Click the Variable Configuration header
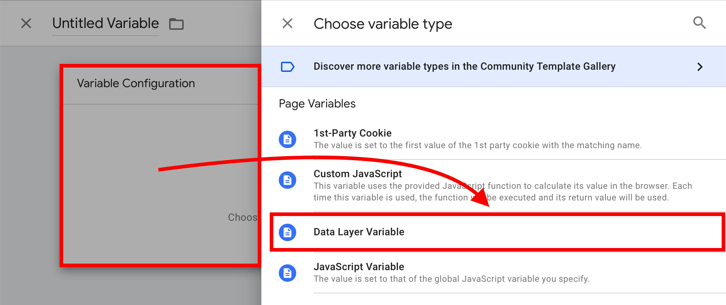The width and height of the screenshot is (726, 305). click(x=136, y=84)
